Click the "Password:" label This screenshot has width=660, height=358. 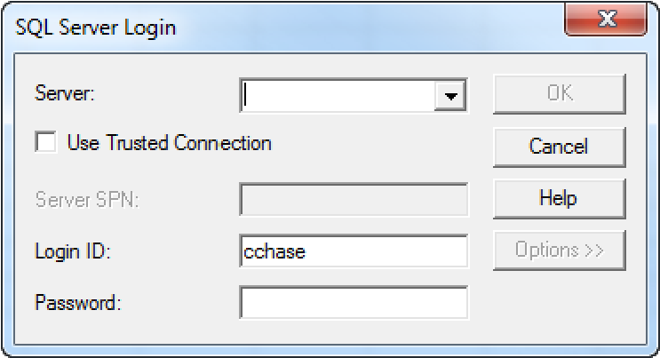coord(77,301)
